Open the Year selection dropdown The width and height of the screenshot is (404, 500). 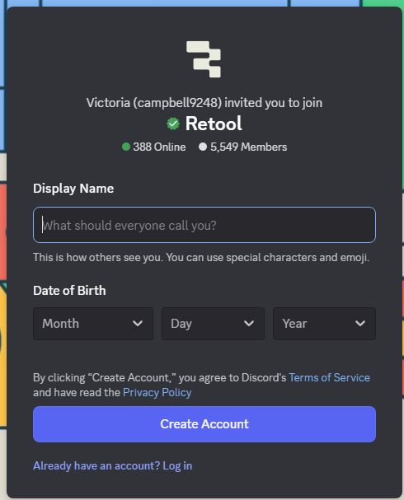(x=324, y=324)
